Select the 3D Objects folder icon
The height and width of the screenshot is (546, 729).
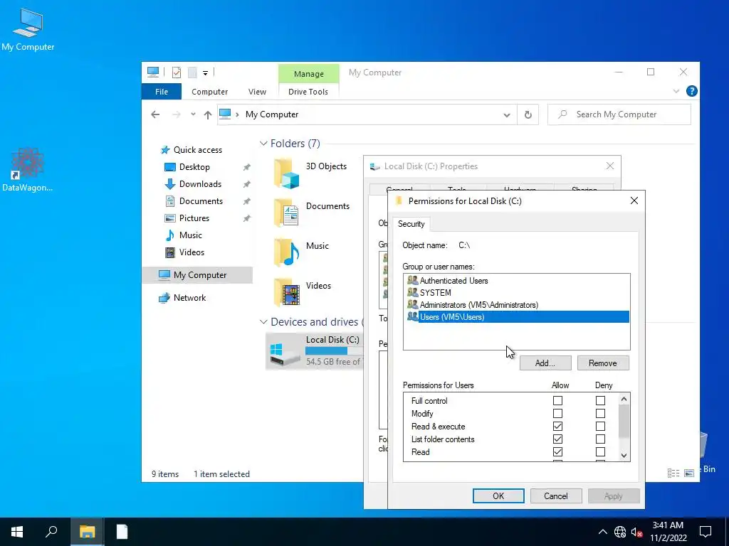tap(286, 174)
